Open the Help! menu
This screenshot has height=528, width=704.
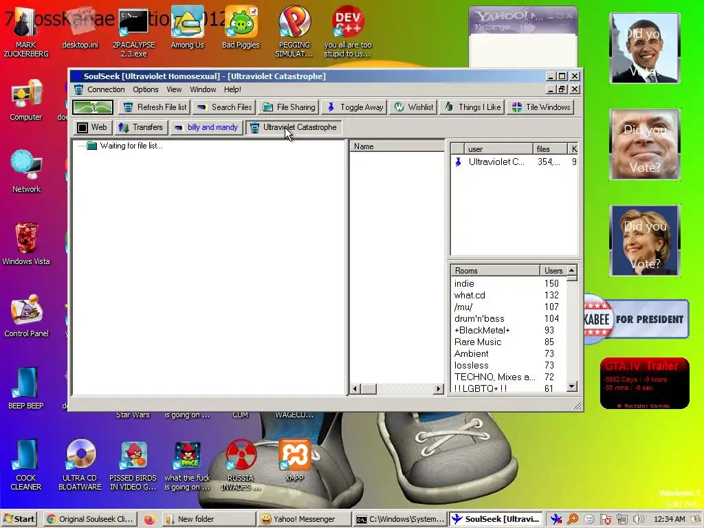pos(232,89)
